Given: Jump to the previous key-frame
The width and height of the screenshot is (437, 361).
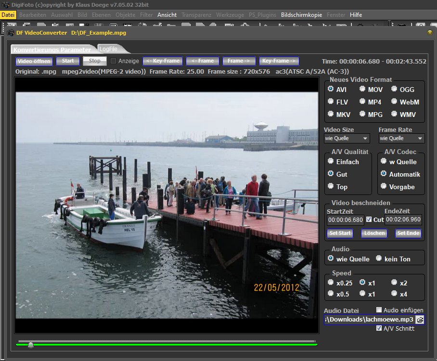Looking at the screenshot, I should [x=163, y=61].
